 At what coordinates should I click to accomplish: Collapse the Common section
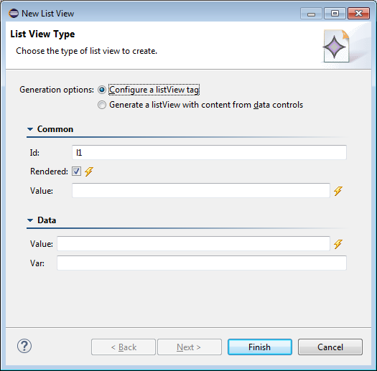click(30, 129)
